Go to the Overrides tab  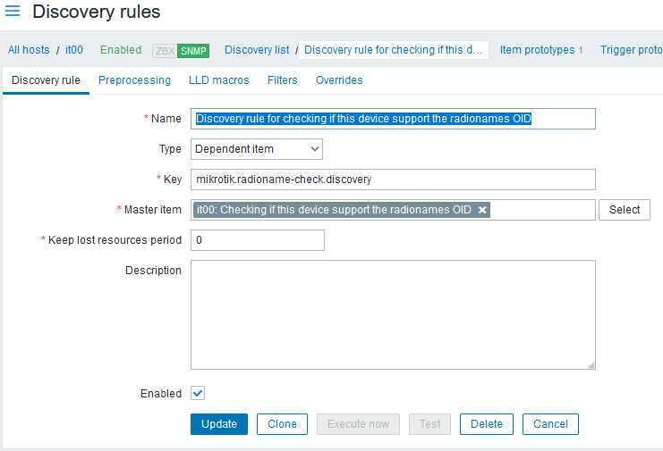(339, 80)
